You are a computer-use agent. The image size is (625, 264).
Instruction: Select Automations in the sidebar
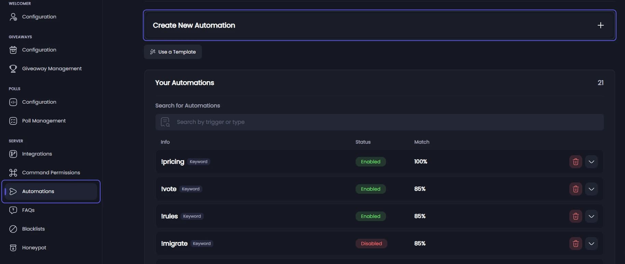51,191
